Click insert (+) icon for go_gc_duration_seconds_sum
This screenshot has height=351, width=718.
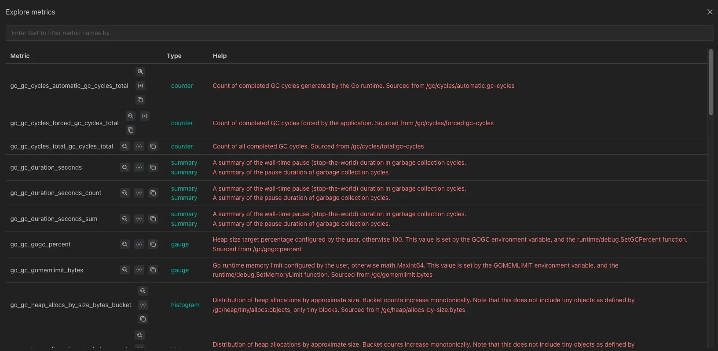(x=139, y=219)
